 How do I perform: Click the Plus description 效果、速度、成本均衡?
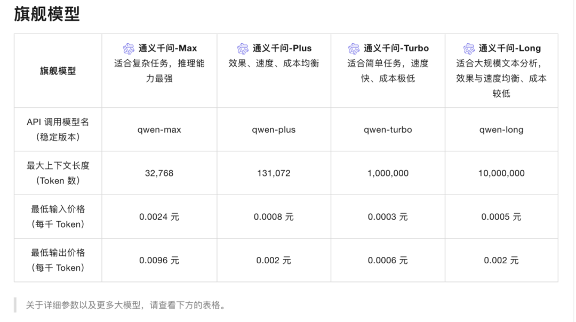274,63
